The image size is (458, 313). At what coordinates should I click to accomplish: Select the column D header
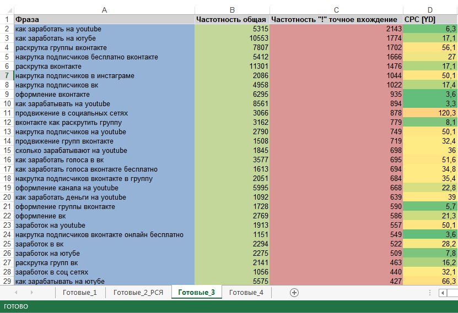430,9
